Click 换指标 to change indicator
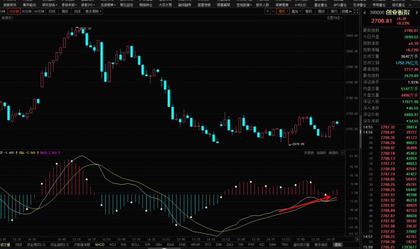This screenshot has height=249, width=420. pos(333,153)
